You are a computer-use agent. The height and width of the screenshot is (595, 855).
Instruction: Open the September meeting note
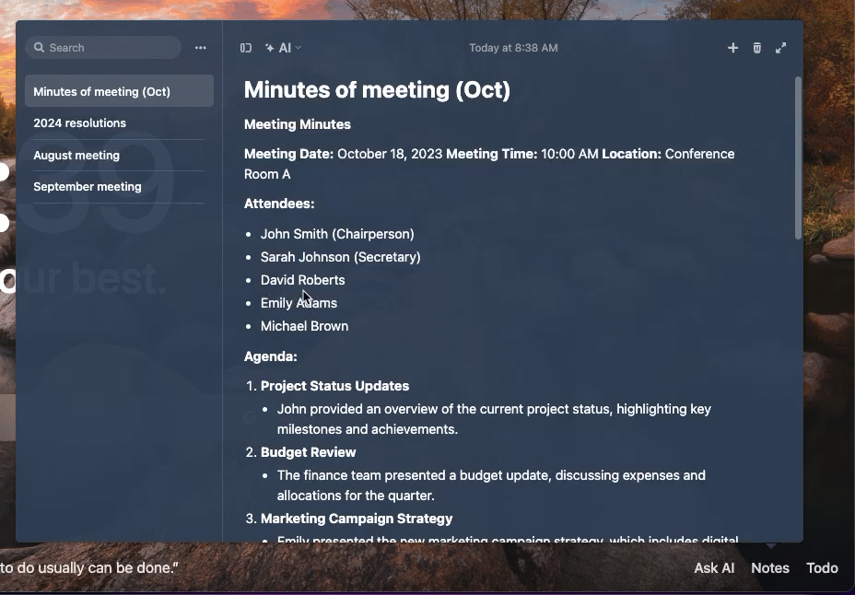point(119,187)
